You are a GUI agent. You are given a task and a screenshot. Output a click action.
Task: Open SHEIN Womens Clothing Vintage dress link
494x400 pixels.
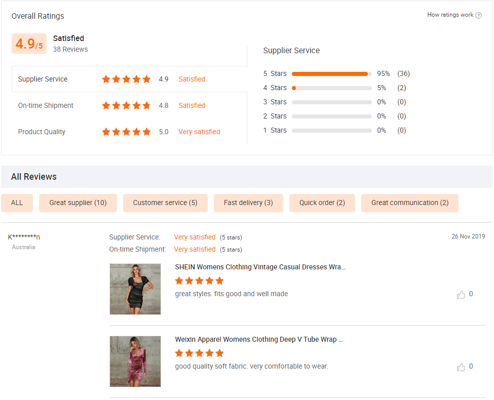click(x=260, y=267)
